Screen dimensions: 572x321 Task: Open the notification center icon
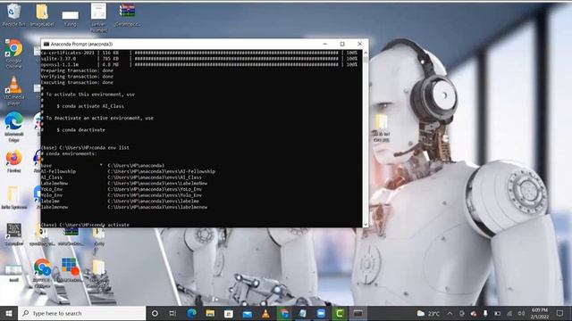tap(560, 313)
